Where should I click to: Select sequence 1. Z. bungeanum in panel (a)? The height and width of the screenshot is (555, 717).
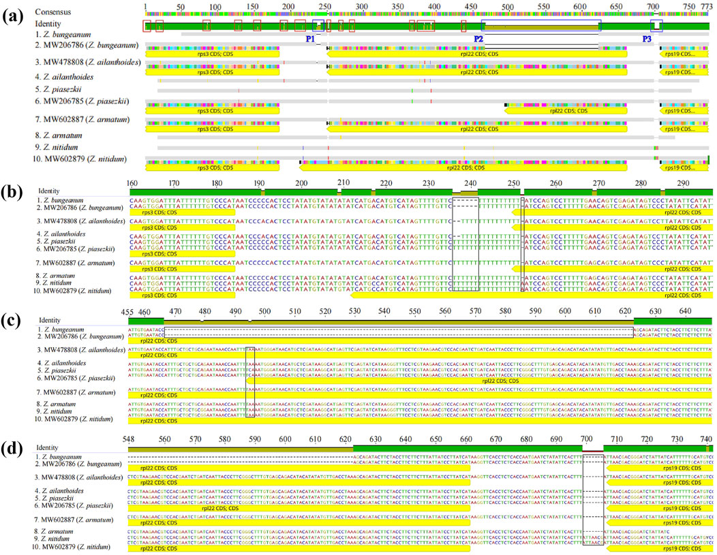click(63, 34)
